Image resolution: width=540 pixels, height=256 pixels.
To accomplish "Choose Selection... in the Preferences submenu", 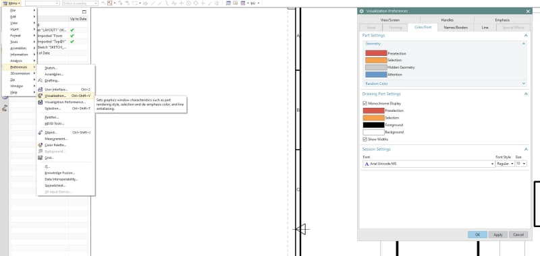I will pos(65,108).
